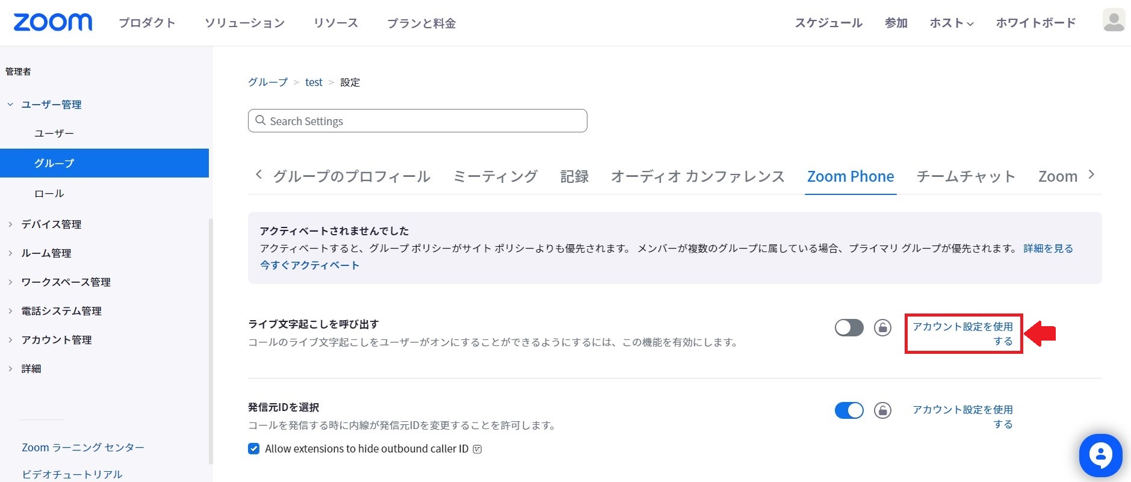This screenshot has height=482, width=1131.
Task: Expand the デバイス管理 section
Action: click(x=10, y=224)
